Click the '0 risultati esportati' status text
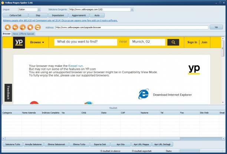Screen dimensions: 227x154 (x=142, y=151)
